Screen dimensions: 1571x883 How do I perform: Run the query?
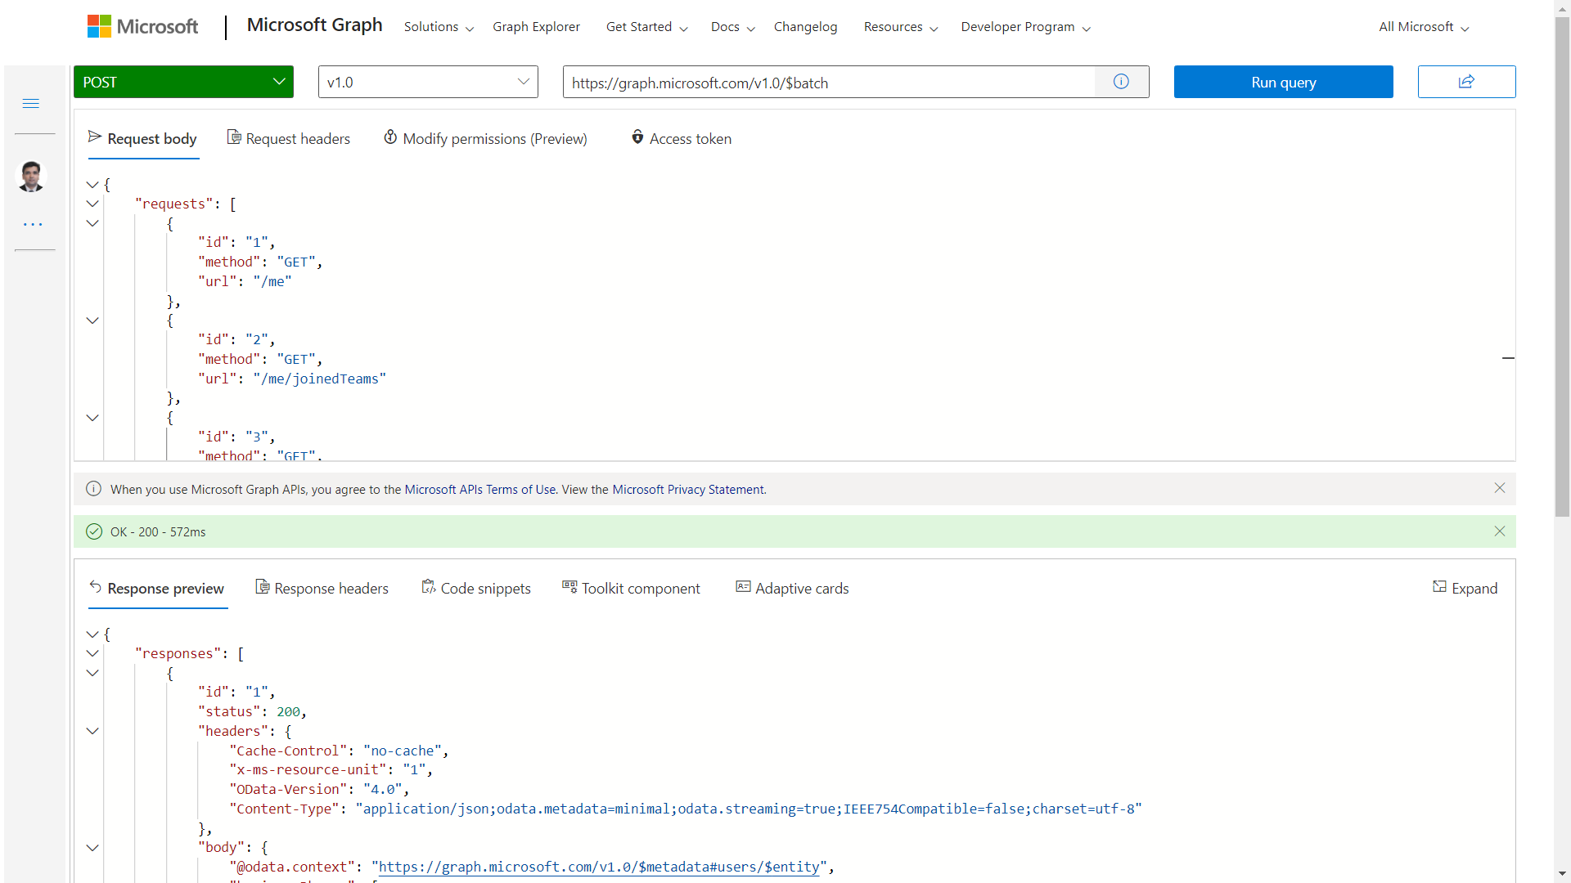click(x=1283, y=82)
